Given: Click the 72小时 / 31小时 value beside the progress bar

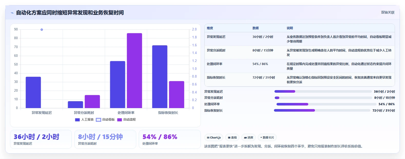Looking at the screenshot, I should tap(384, 111).
